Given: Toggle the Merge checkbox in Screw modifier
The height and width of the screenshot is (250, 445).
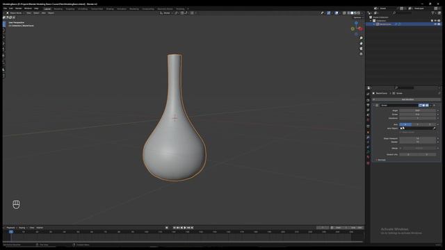Looking at the screenshot, I should click(400, 148).
